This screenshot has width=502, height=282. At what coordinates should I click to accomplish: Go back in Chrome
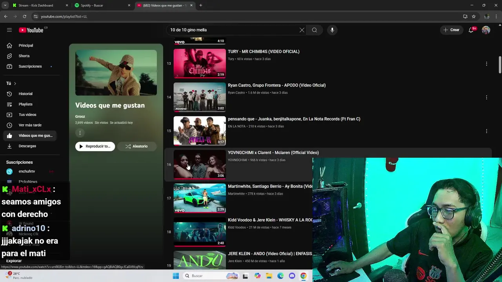[5, 16]
